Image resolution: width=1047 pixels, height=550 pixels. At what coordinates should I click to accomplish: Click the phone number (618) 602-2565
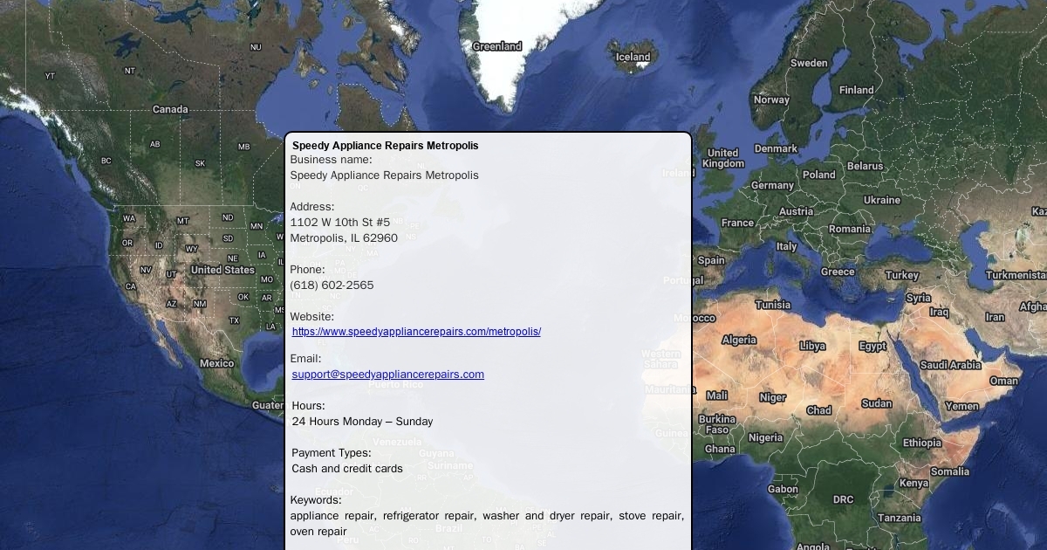tap(332, 285)
